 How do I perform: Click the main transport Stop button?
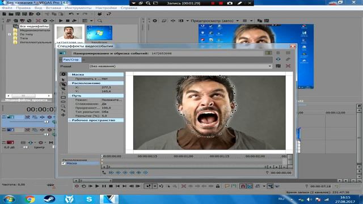point(111,186)
